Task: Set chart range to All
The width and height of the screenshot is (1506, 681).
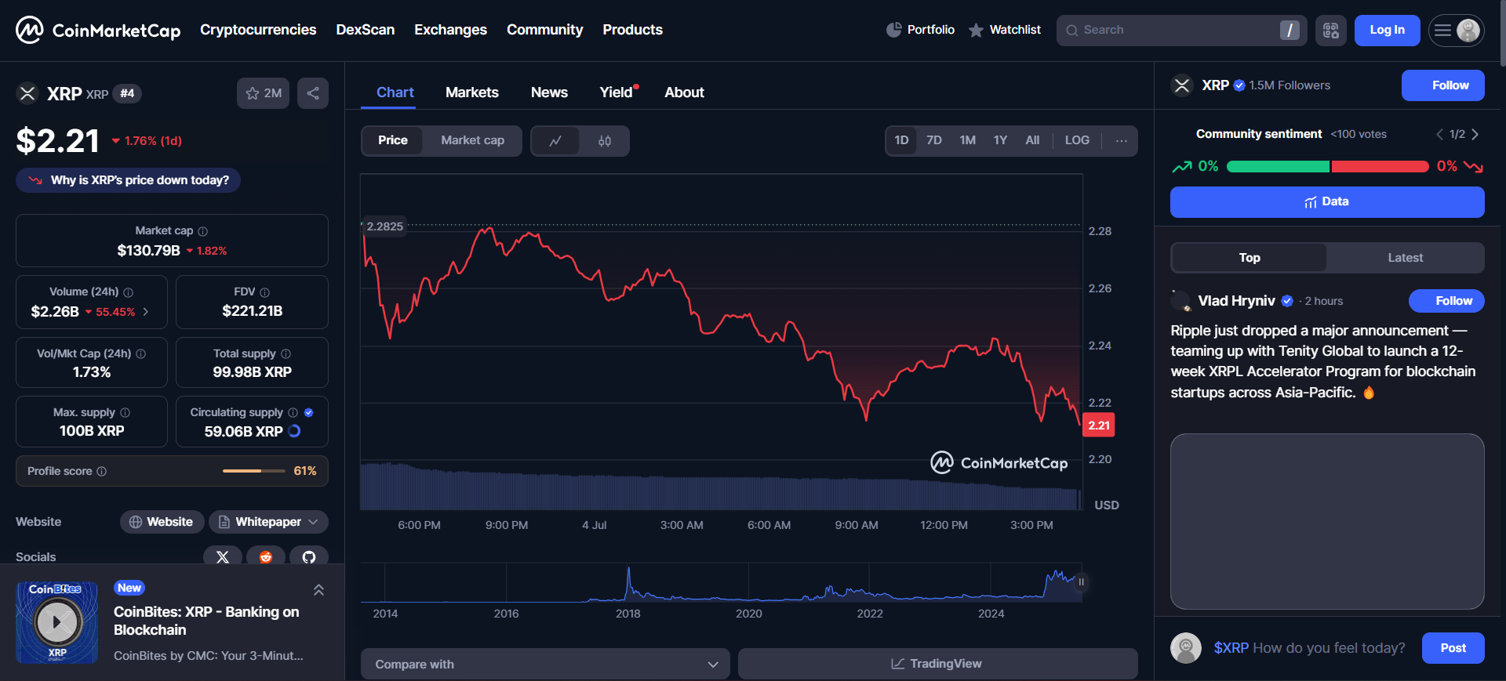Action: [x=1032, y=140]
